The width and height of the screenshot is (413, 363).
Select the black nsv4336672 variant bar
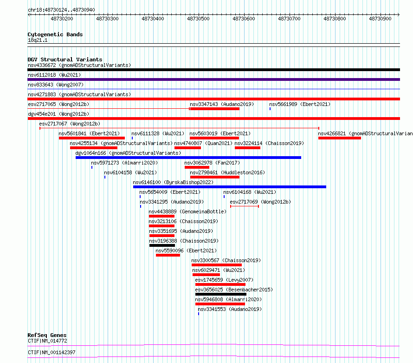tap(213, 70)
